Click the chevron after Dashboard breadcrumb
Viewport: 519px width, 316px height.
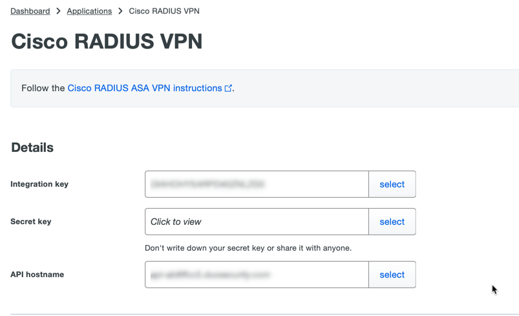point(58,11)
